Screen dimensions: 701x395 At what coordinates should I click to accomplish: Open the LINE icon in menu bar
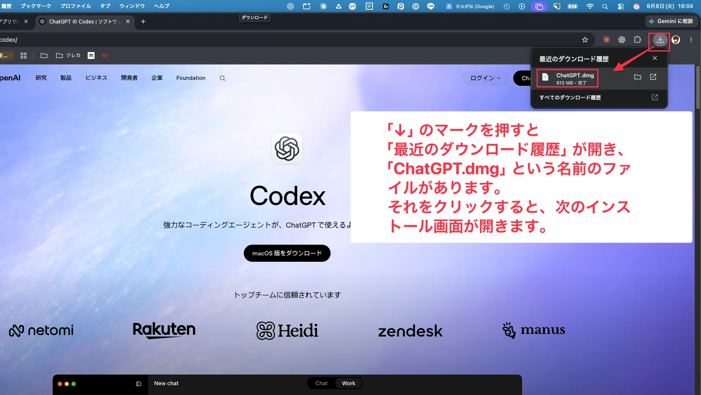click(431, 6)
